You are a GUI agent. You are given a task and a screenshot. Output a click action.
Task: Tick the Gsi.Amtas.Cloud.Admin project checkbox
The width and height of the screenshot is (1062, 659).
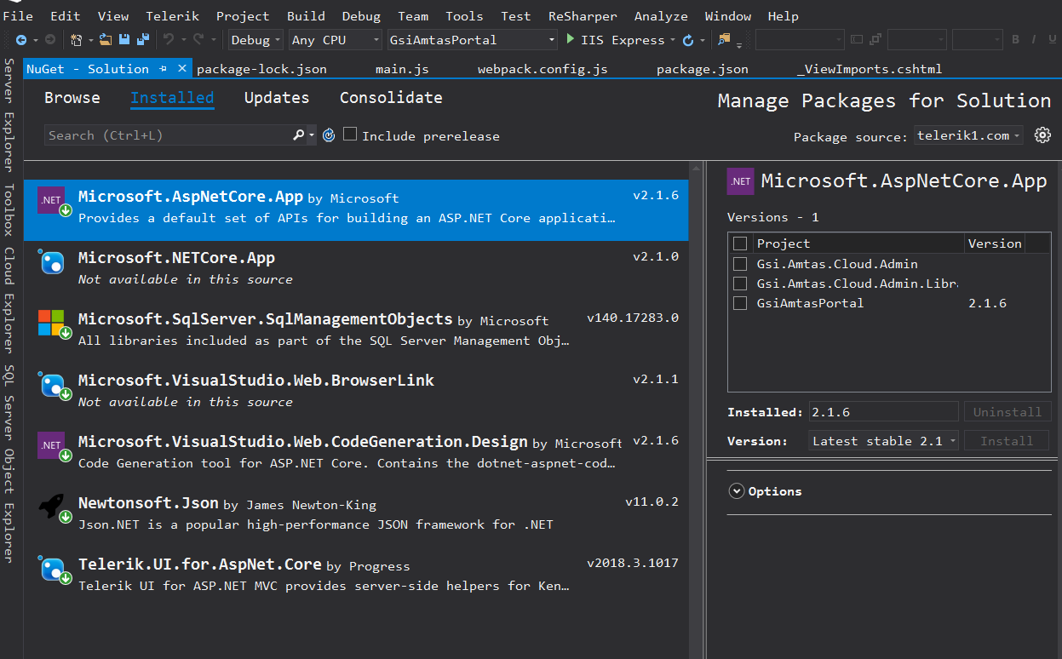(740, 264)
